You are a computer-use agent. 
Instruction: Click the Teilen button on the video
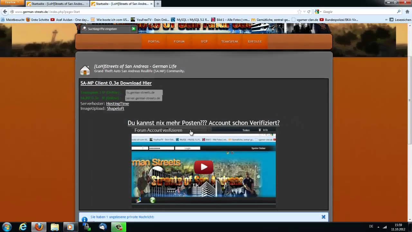point(246,130)
